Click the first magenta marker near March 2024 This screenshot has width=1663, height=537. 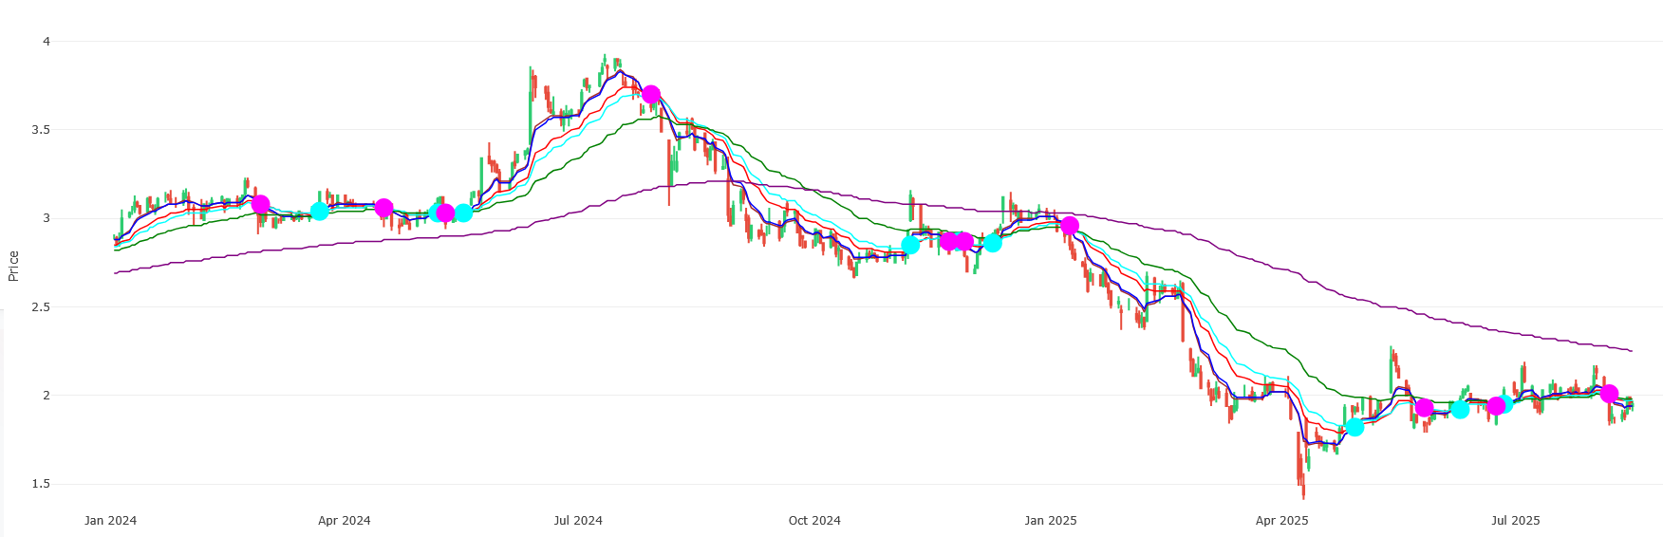(260, 204)
